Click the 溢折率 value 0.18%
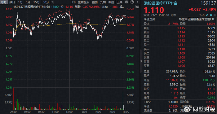 pos(210,102)
